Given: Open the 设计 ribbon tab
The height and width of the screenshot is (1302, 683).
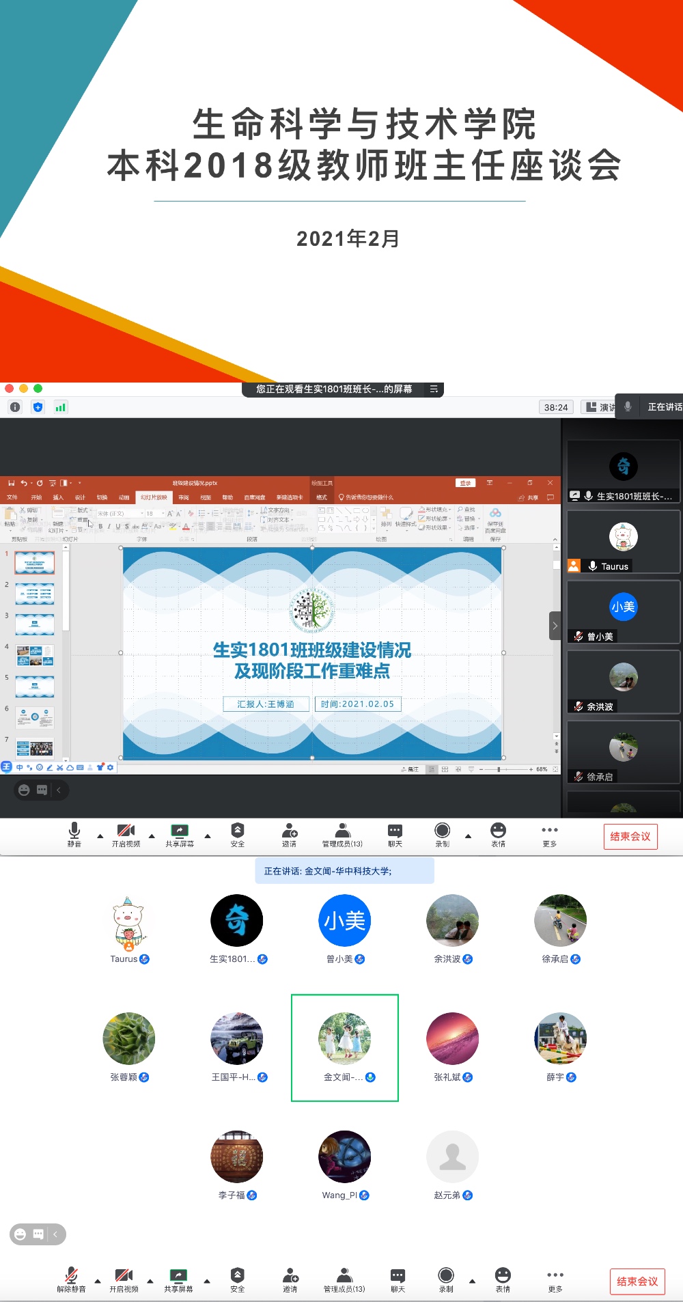Looking at the screenshot, I should click(80, 497).
